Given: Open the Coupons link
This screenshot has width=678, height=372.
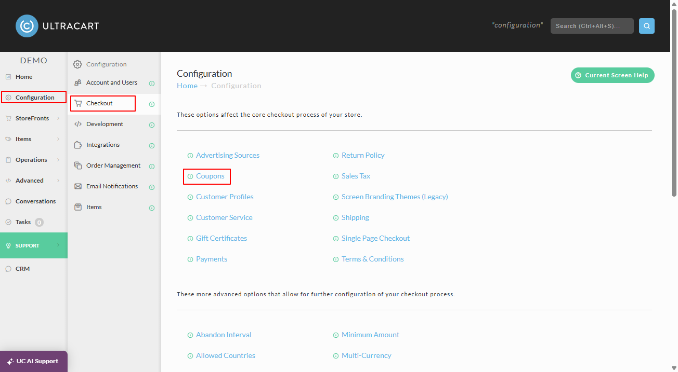Looking at the screenshot, I should click(210, 176).
